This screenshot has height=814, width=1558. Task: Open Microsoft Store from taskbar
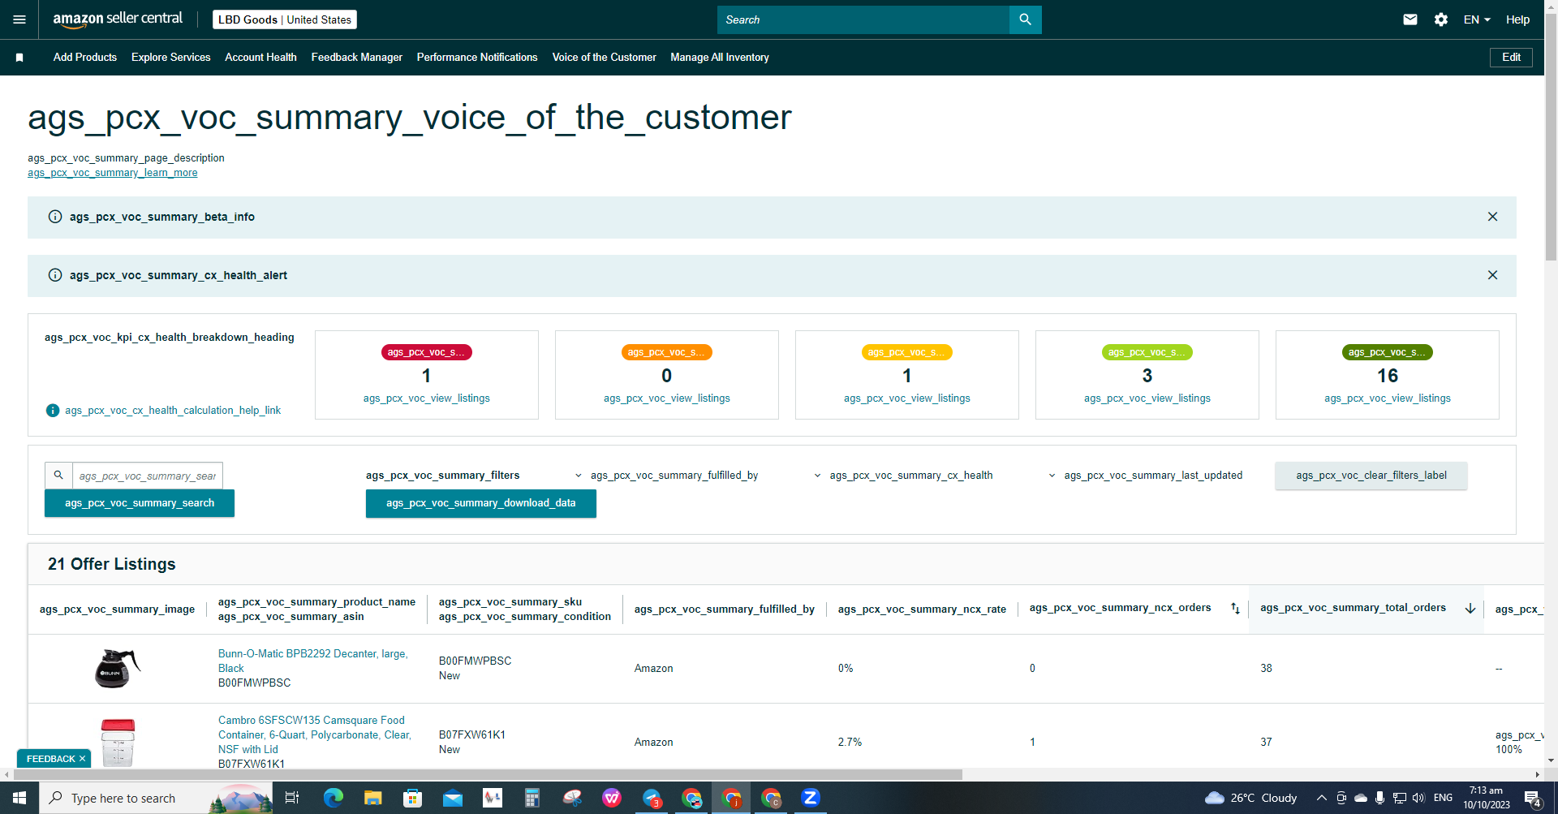click(412, 798)
